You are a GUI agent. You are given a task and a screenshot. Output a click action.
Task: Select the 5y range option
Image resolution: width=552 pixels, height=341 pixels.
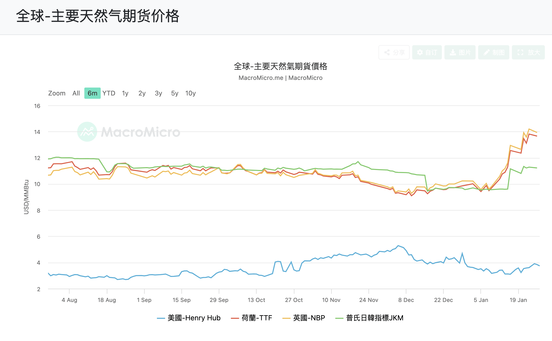pos(174,93)
